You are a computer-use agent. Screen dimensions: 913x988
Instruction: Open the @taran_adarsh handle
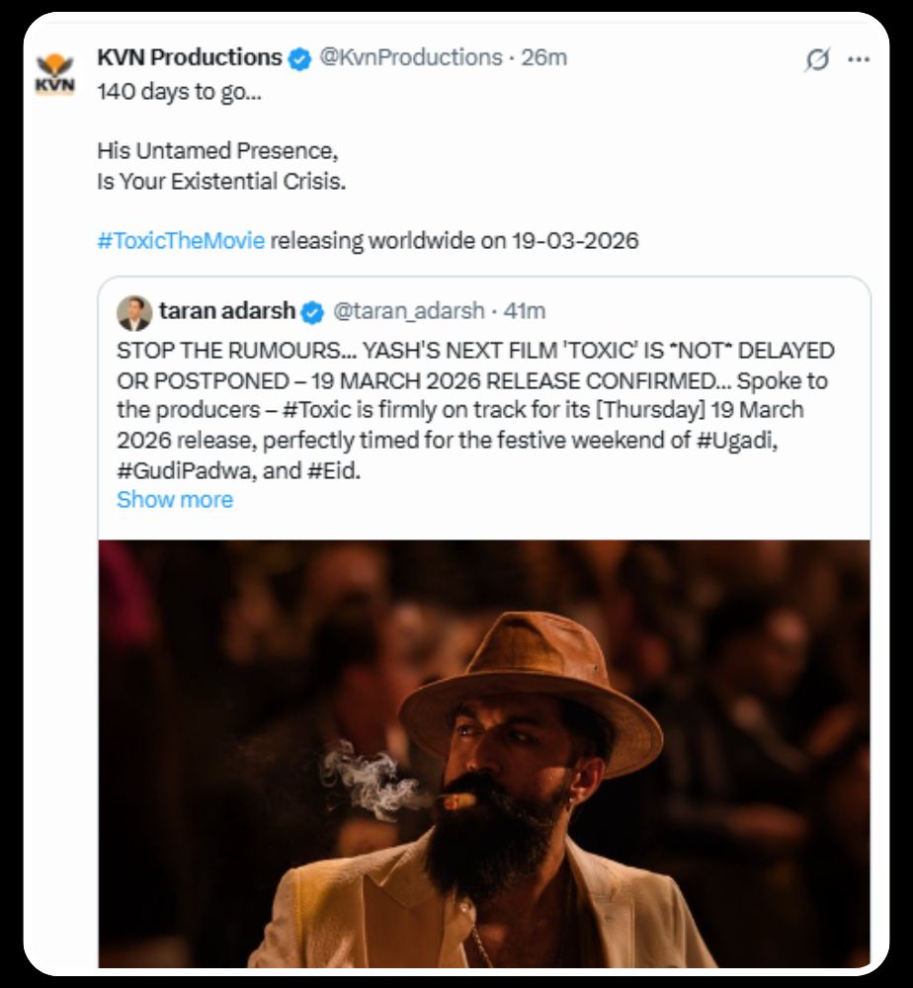(409, 311)
